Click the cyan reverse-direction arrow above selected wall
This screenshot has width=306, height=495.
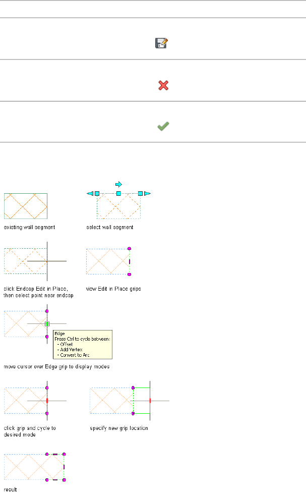tap(118, 184)
